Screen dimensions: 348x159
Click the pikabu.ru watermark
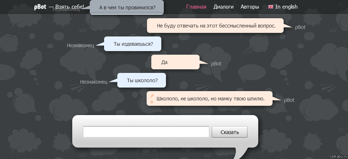point(339,156)
